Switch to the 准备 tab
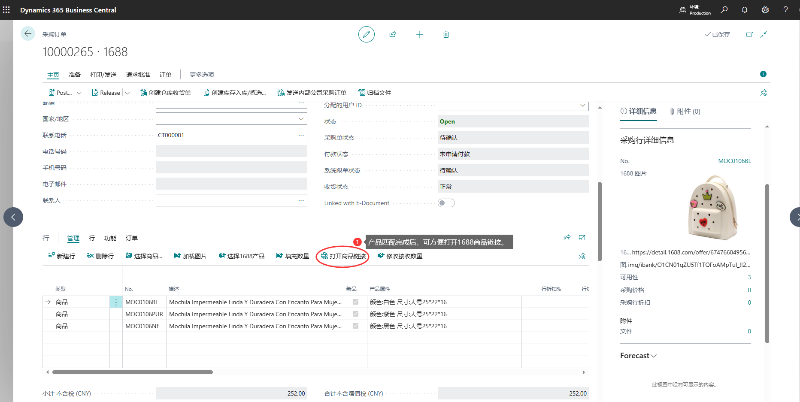 tap(74, 75)
